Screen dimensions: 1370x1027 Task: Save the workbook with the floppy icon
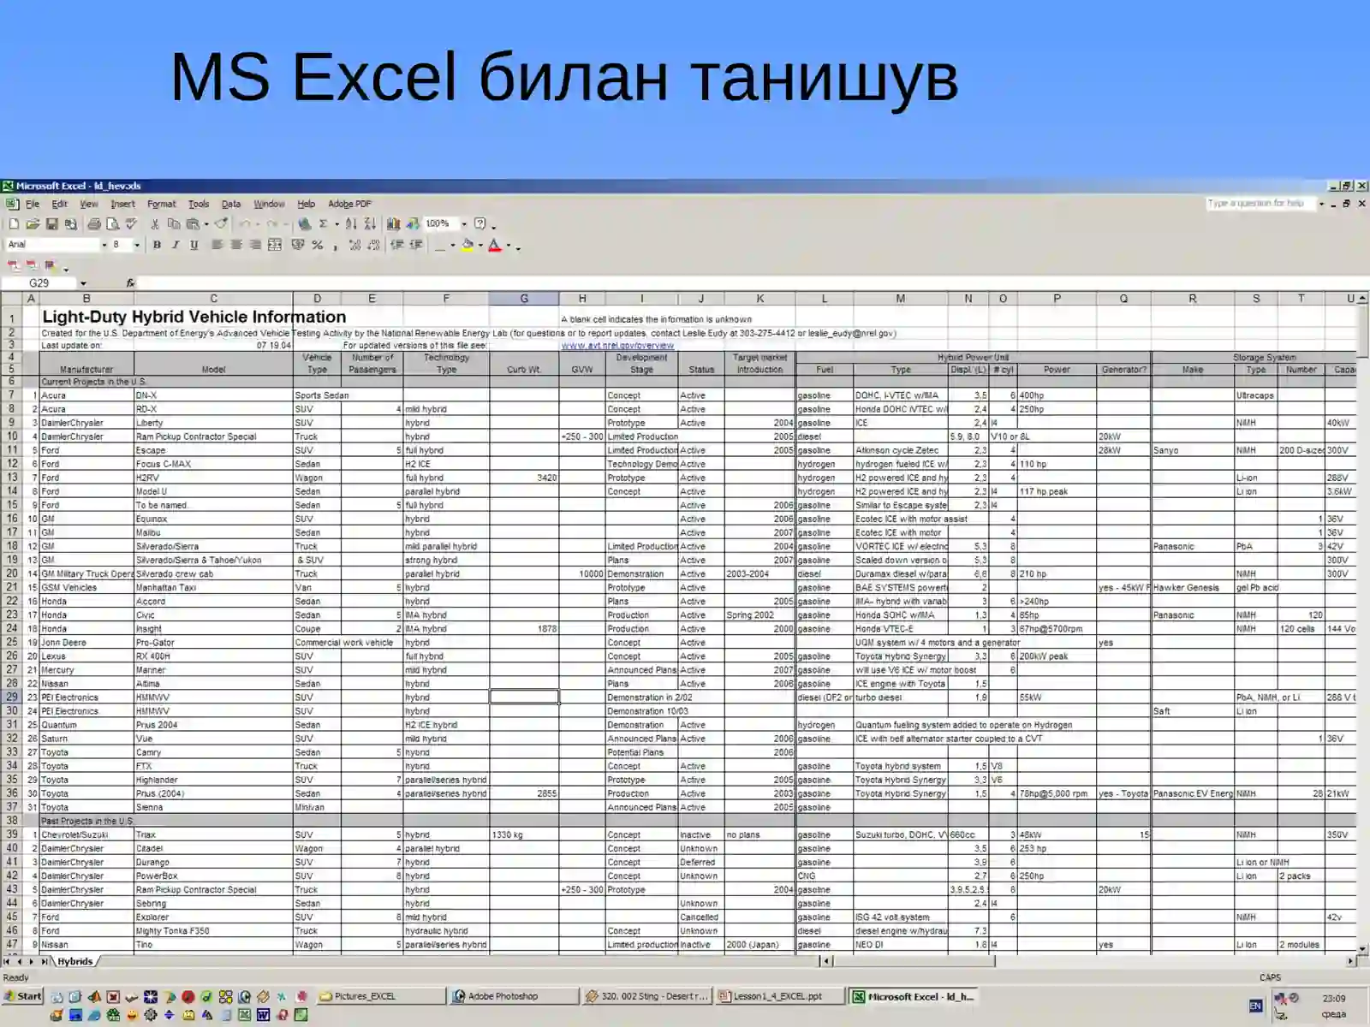tap(51, 224)
